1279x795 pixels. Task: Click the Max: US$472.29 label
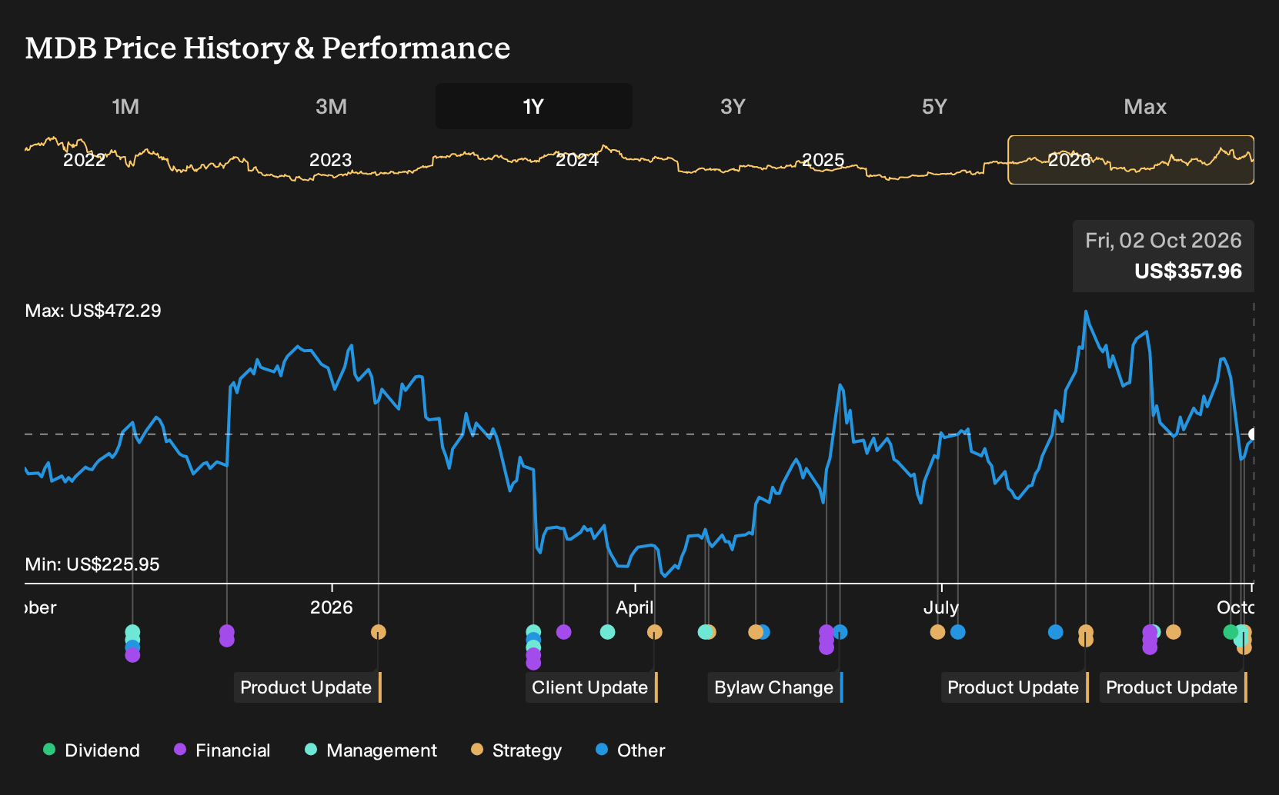coord(93,311)
